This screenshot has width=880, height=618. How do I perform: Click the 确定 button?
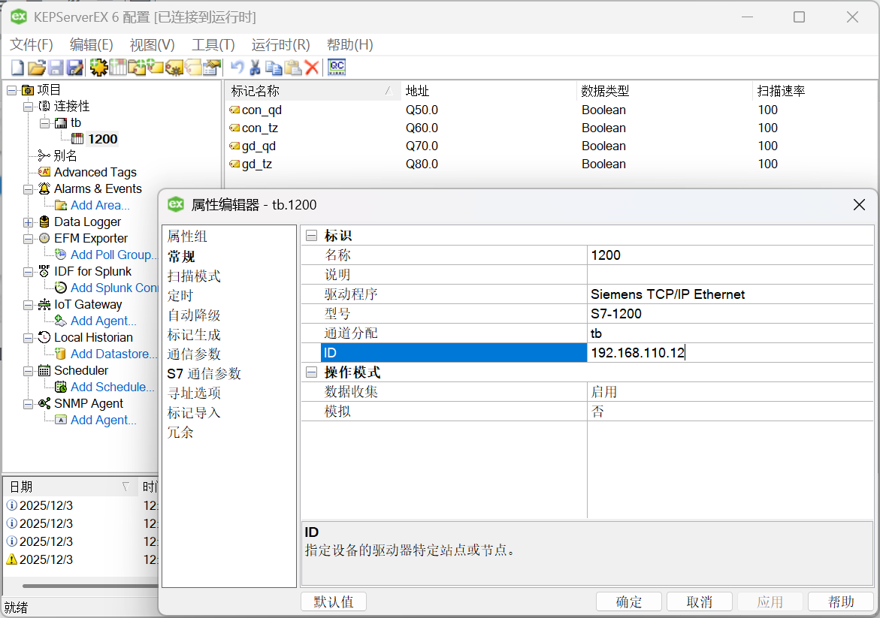(628, 601)
